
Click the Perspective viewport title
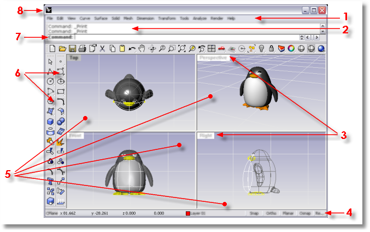(x=213, y=57)
